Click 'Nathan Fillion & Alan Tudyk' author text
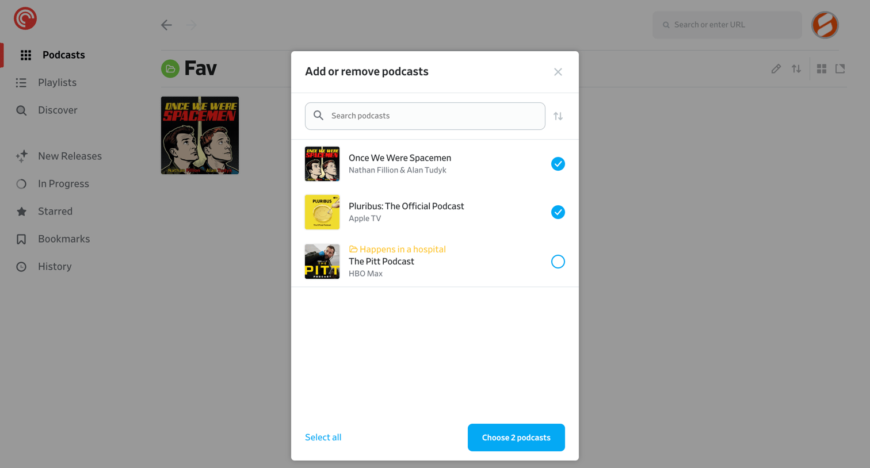 coord(398,170)
